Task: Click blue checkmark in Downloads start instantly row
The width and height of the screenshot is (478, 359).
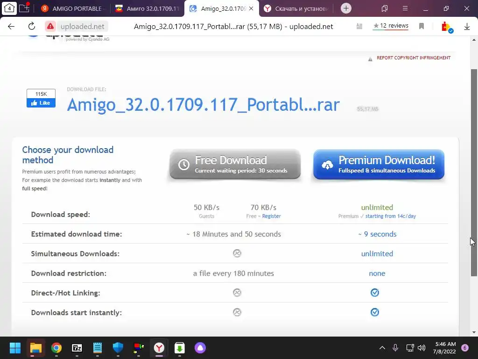Action: pos(375,312)
